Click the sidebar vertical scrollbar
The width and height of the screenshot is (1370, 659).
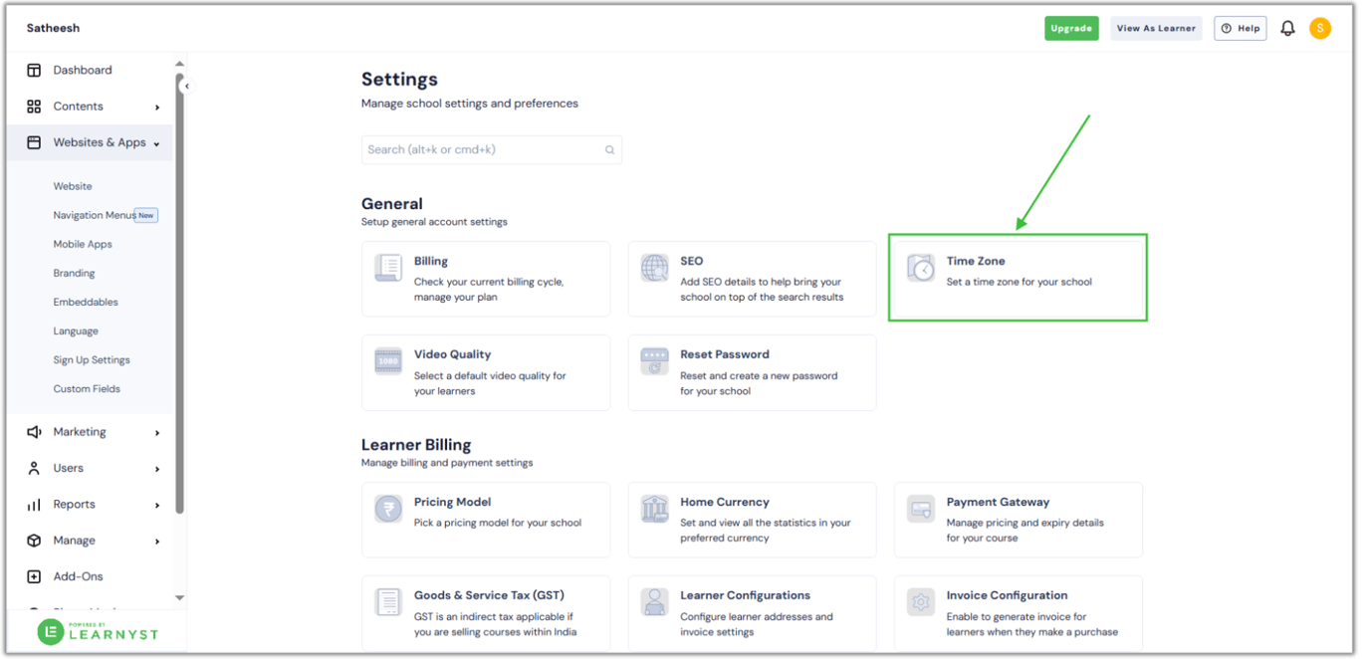point(179,299)
